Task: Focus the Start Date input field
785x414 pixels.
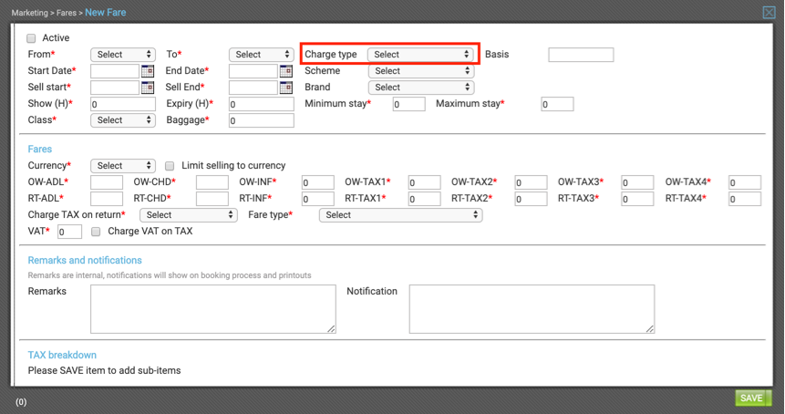Action: 115,71
